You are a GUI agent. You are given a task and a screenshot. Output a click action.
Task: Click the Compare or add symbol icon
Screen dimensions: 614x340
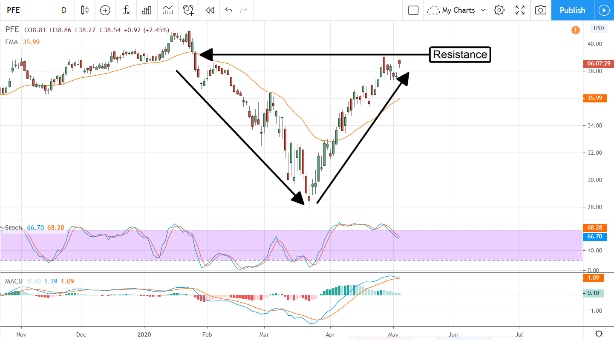(105, 10)
